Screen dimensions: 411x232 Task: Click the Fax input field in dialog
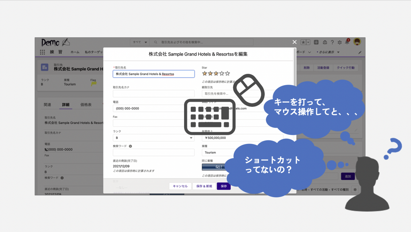[x=154, y=123]
